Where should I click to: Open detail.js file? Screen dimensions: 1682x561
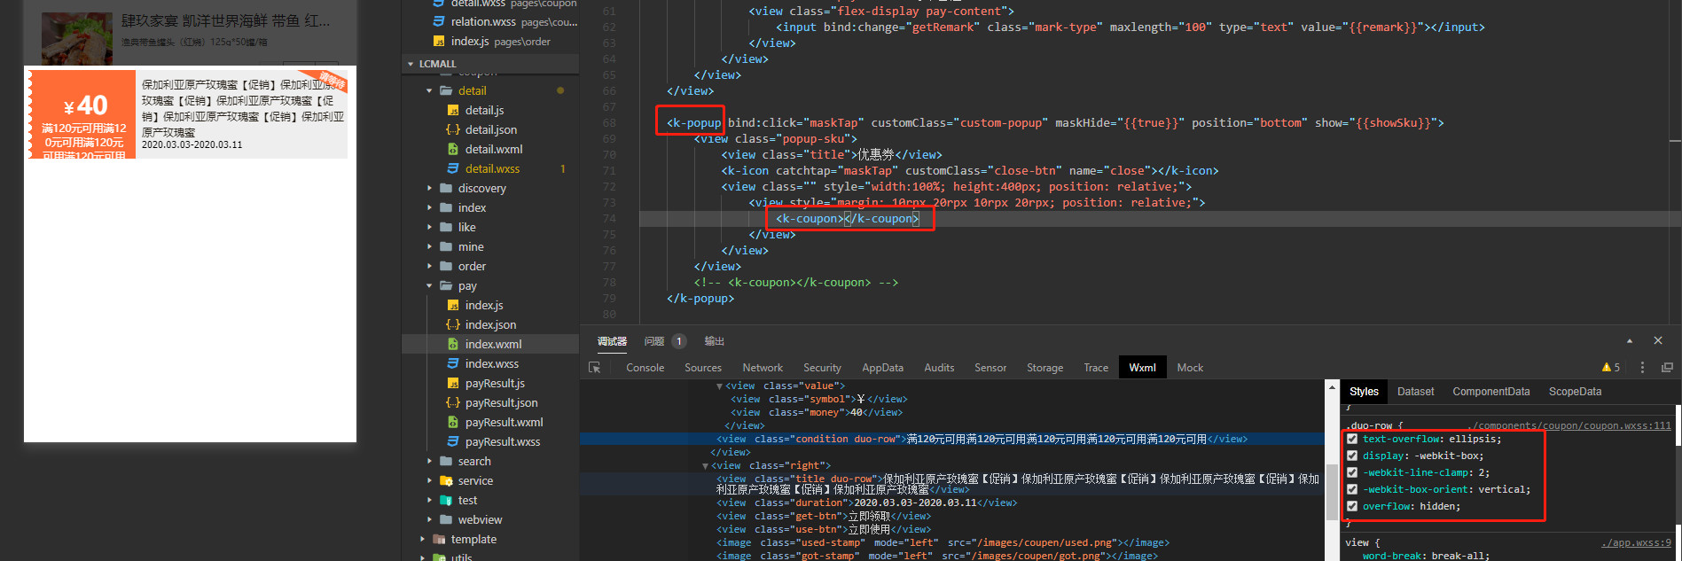484,110
